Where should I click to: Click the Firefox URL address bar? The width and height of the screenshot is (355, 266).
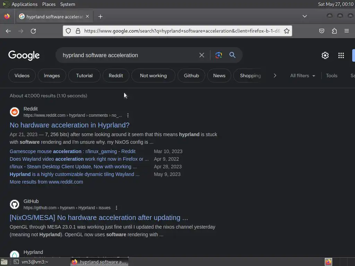click(182, 31)
